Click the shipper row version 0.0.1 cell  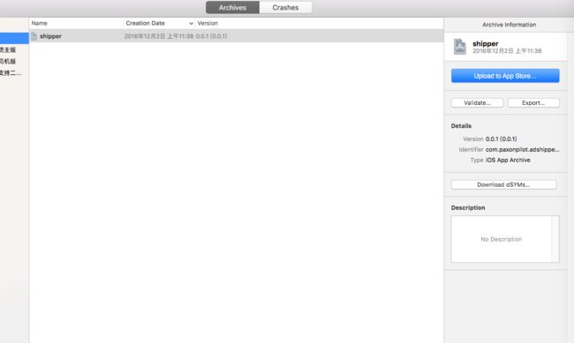click(x=211, y=36)
